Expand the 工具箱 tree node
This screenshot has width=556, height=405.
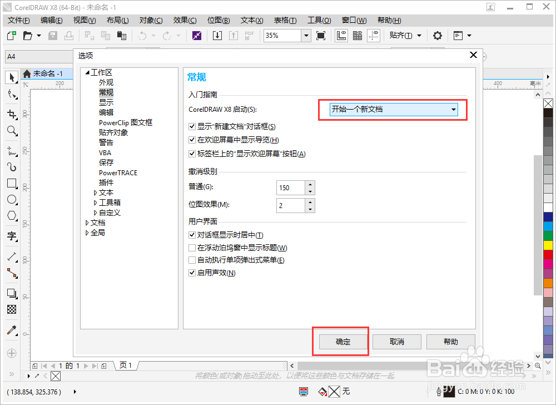tap(96, 203)
